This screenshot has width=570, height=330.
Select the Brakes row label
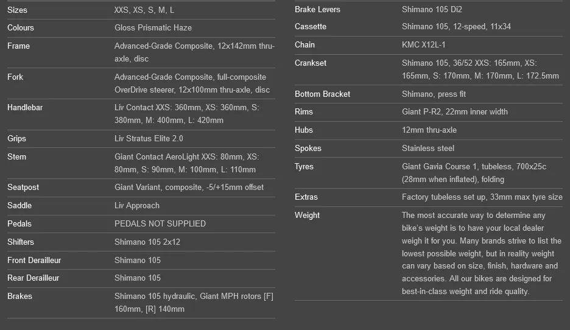click(x=19, y=296)
